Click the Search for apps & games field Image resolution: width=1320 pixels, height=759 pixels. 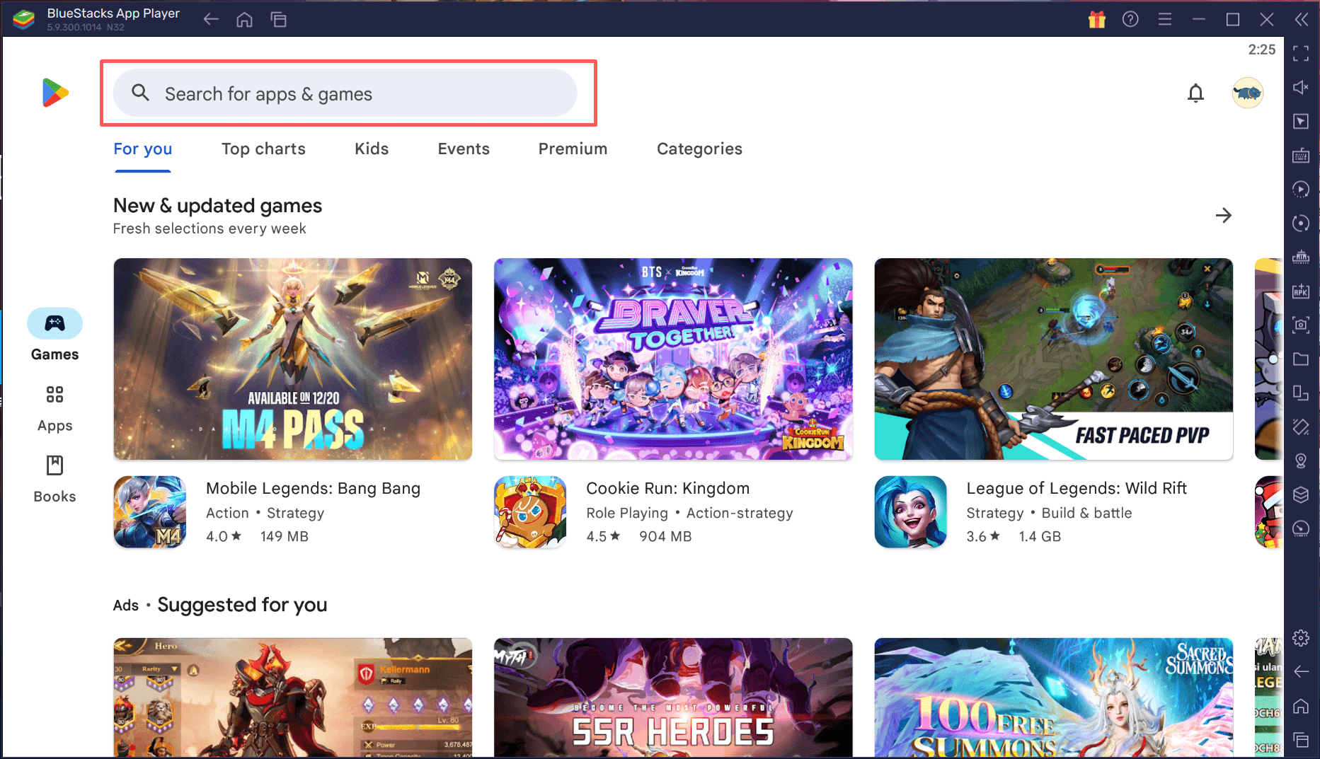pyautogui.click(x=345, y=93)
